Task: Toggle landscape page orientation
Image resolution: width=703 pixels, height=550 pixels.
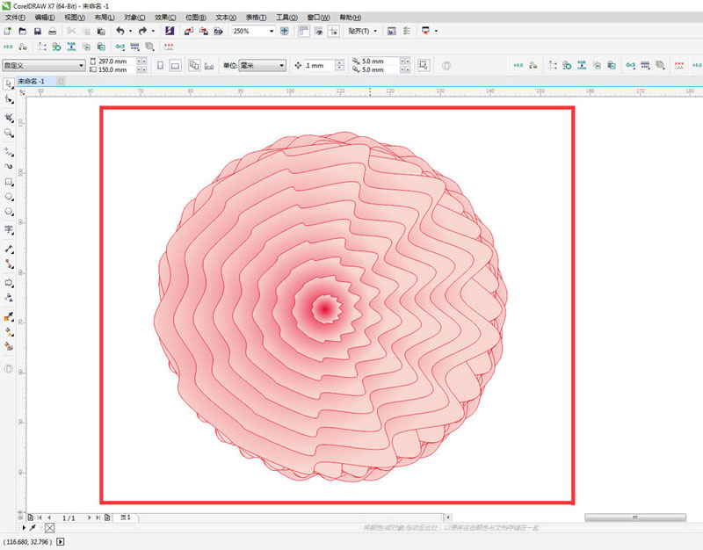Action: pos(175,65)
